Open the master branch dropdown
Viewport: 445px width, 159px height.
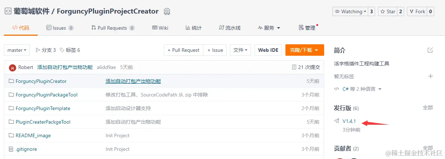[x=17, y=50]
